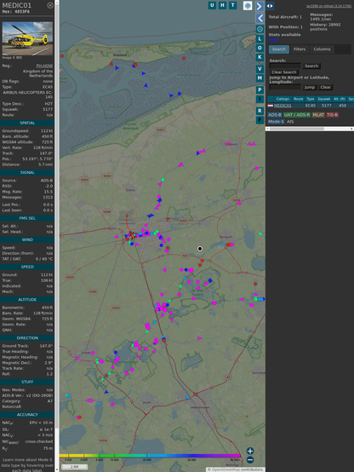Screen dimensions: 354x472
Task: Click the M multi-select button
Action: point(260,78)
